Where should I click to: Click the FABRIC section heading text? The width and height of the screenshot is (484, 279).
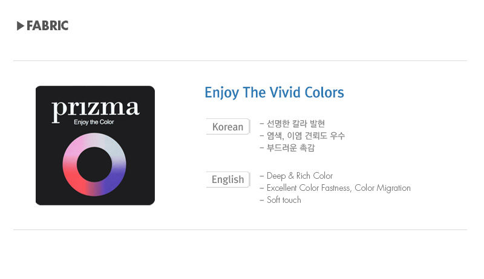(47, 26)
